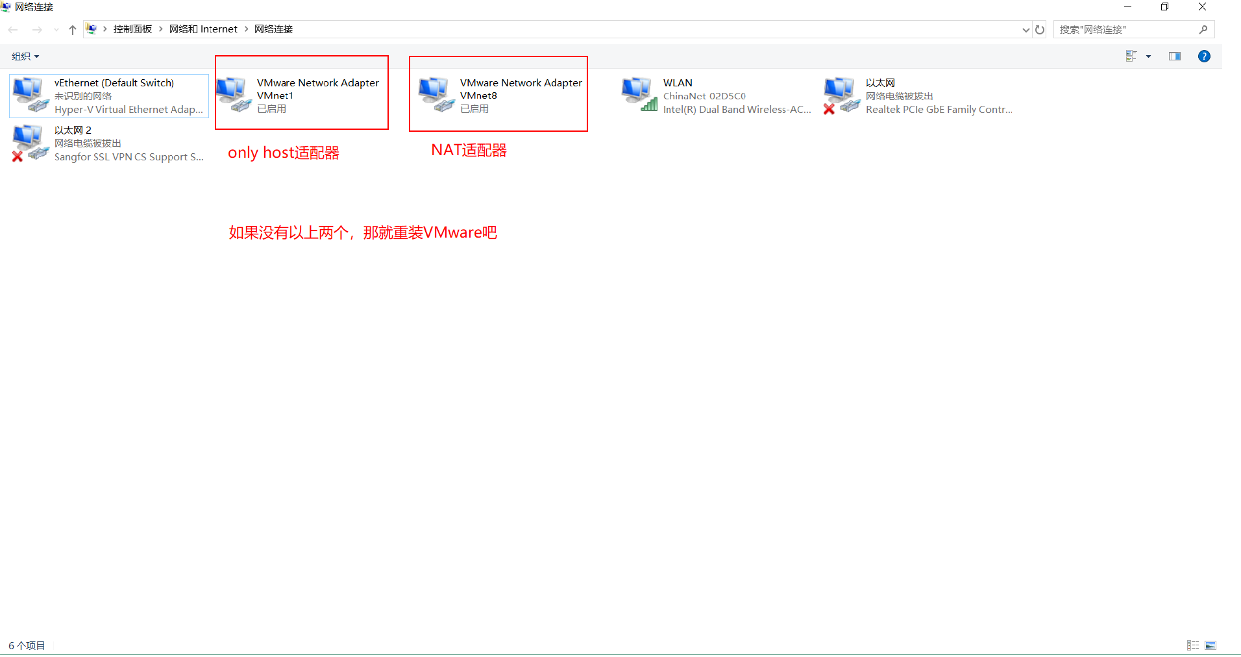Click the Help question mark icon

tap(1205, 56)
